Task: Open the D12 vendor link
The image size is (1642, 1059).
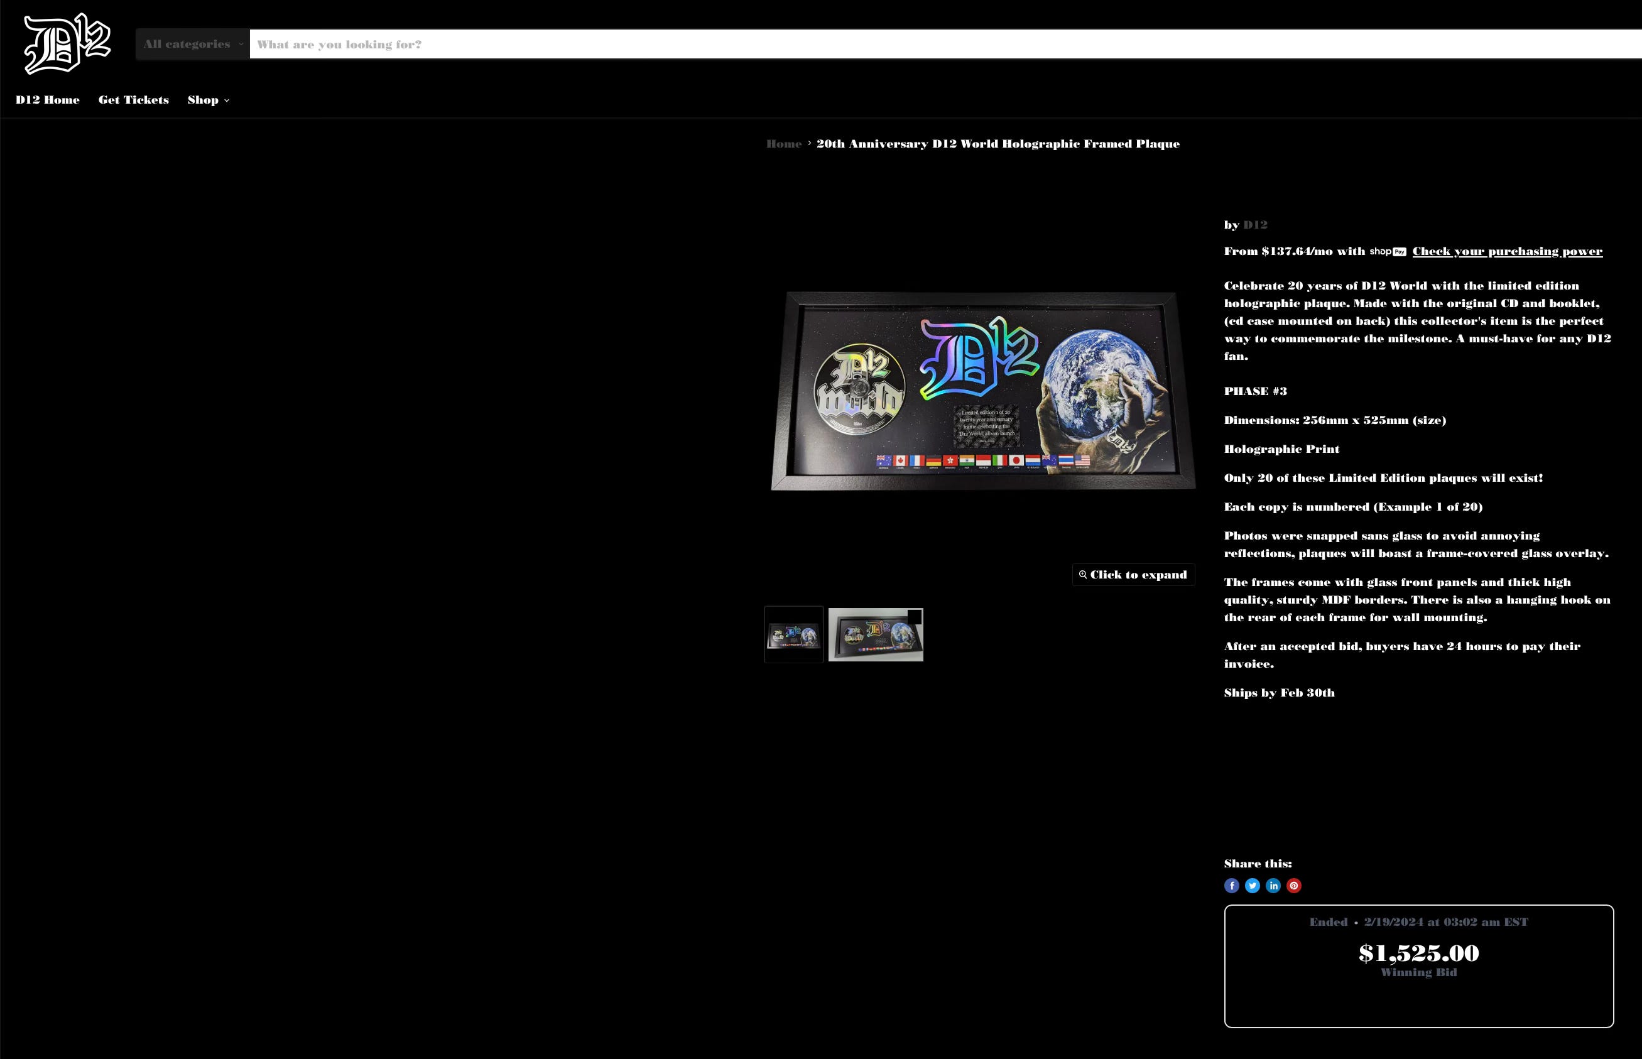Action: click(x=1255, y=225)
